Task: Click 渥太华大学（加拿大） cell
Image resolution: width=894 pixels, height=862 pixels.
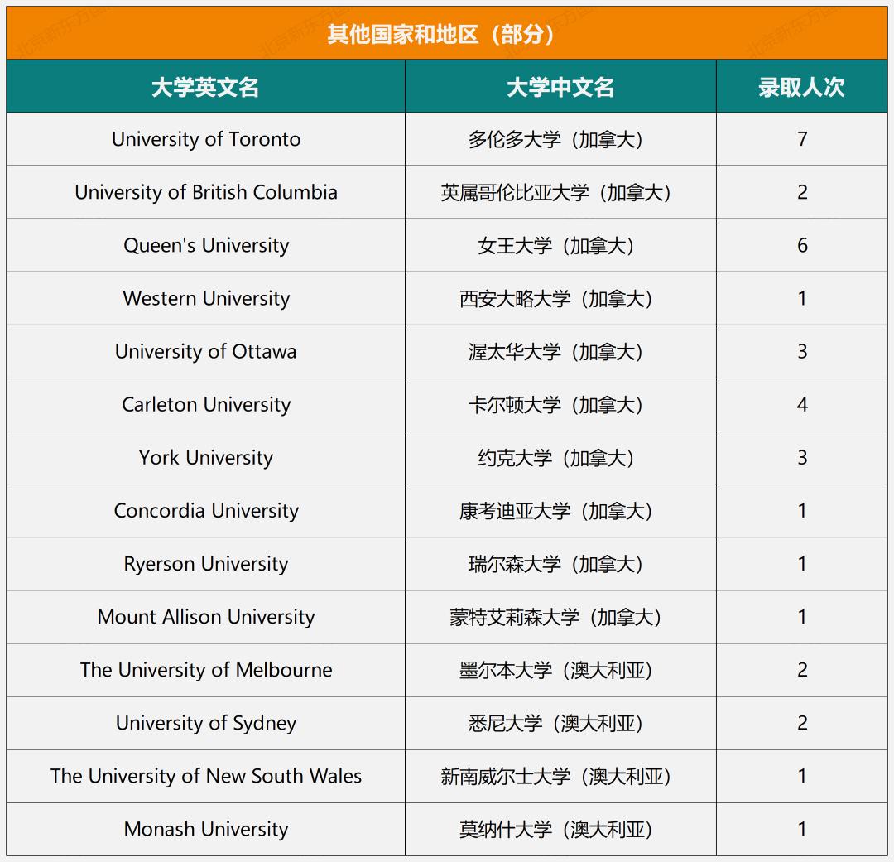Action: pos(560,351)
